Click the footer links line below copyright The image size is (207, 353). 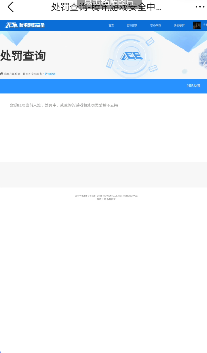pos(106,199)
